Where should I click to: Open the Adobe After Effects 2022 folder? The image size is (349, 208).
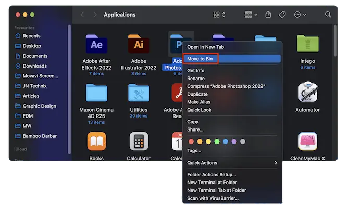tap(96, 46)
